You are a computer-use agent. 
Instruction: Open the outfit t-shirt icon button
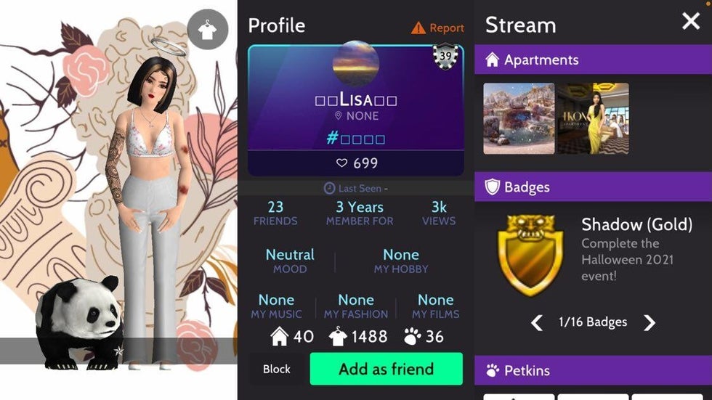[208, 30]
